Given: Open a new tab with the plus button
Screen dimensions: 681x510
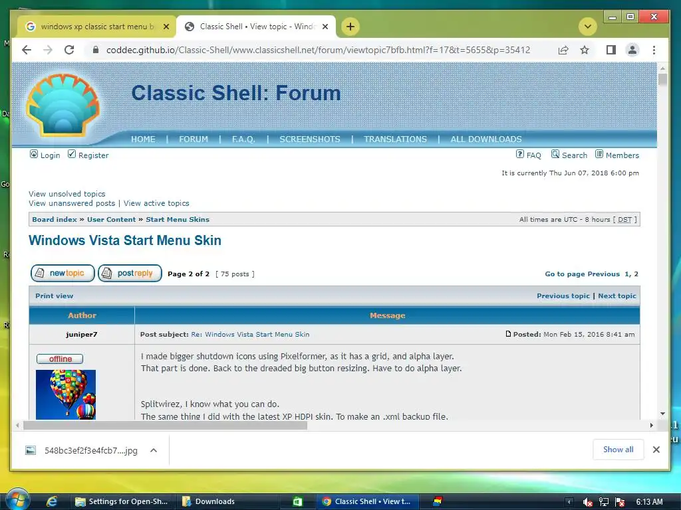Looking at the screenshot, I should (x=350, y=27).
